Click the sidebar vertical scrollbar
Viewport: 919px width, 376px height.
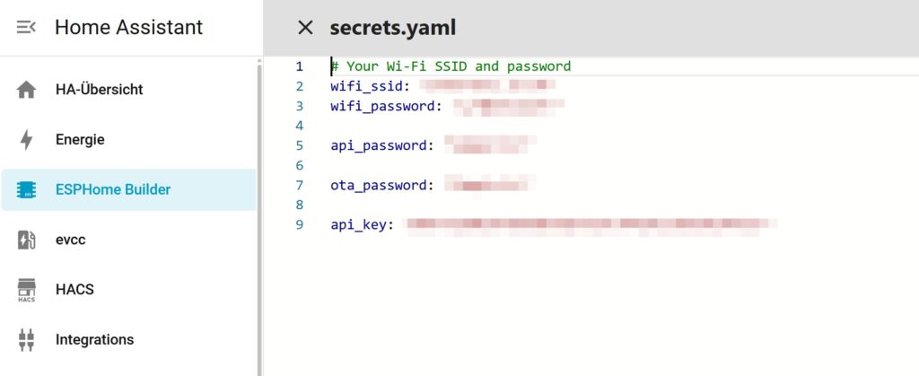pyautogui.click(x=260, y=215)
